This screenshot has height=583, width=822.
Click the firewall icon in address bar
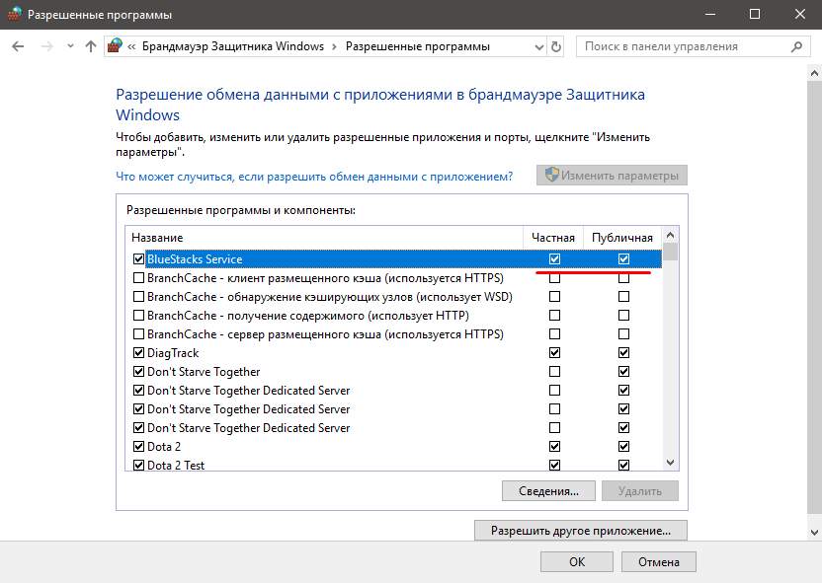point(115,46)
